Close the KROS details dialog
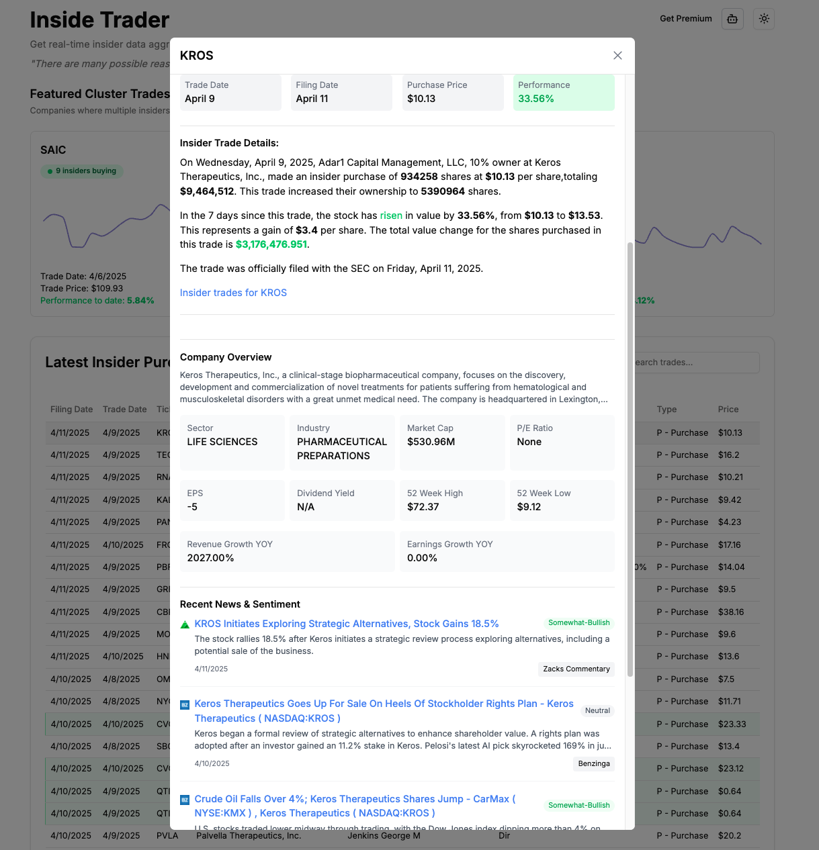 click(617, 56)
